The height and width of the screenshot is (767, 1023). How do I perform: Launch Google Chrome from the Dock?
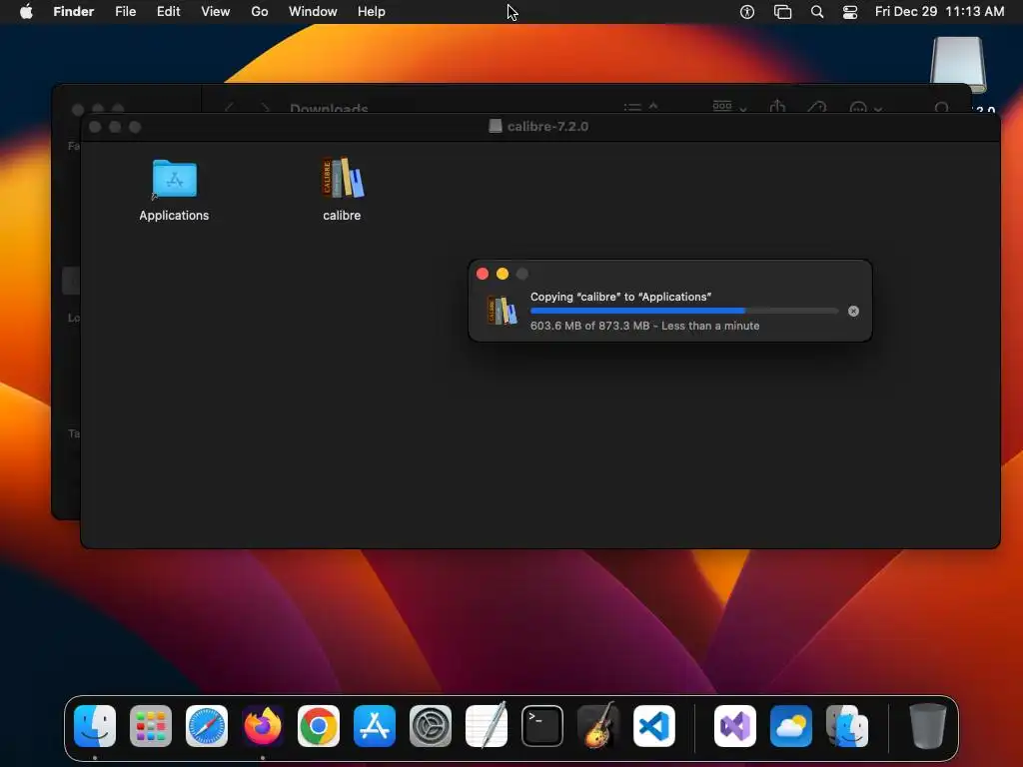(x=319, y=726)
